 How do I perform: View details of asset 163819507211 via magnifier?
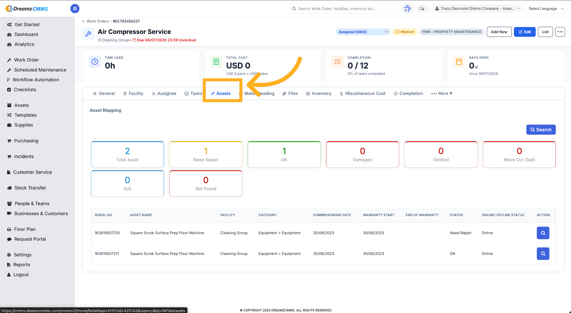(543, 254)
